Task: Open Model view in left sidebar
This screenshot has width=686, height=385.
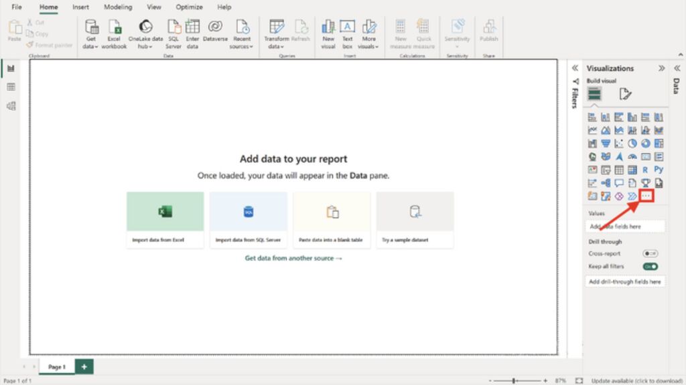Action: [11, 106]
